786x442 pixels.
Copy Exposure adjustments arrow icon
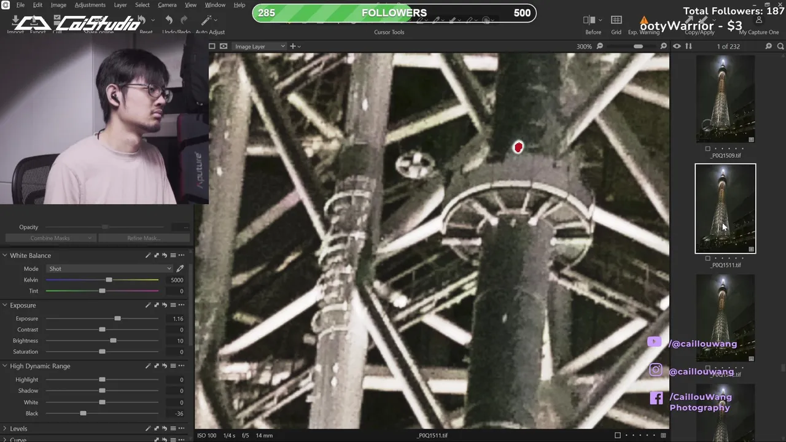[156, 305]
